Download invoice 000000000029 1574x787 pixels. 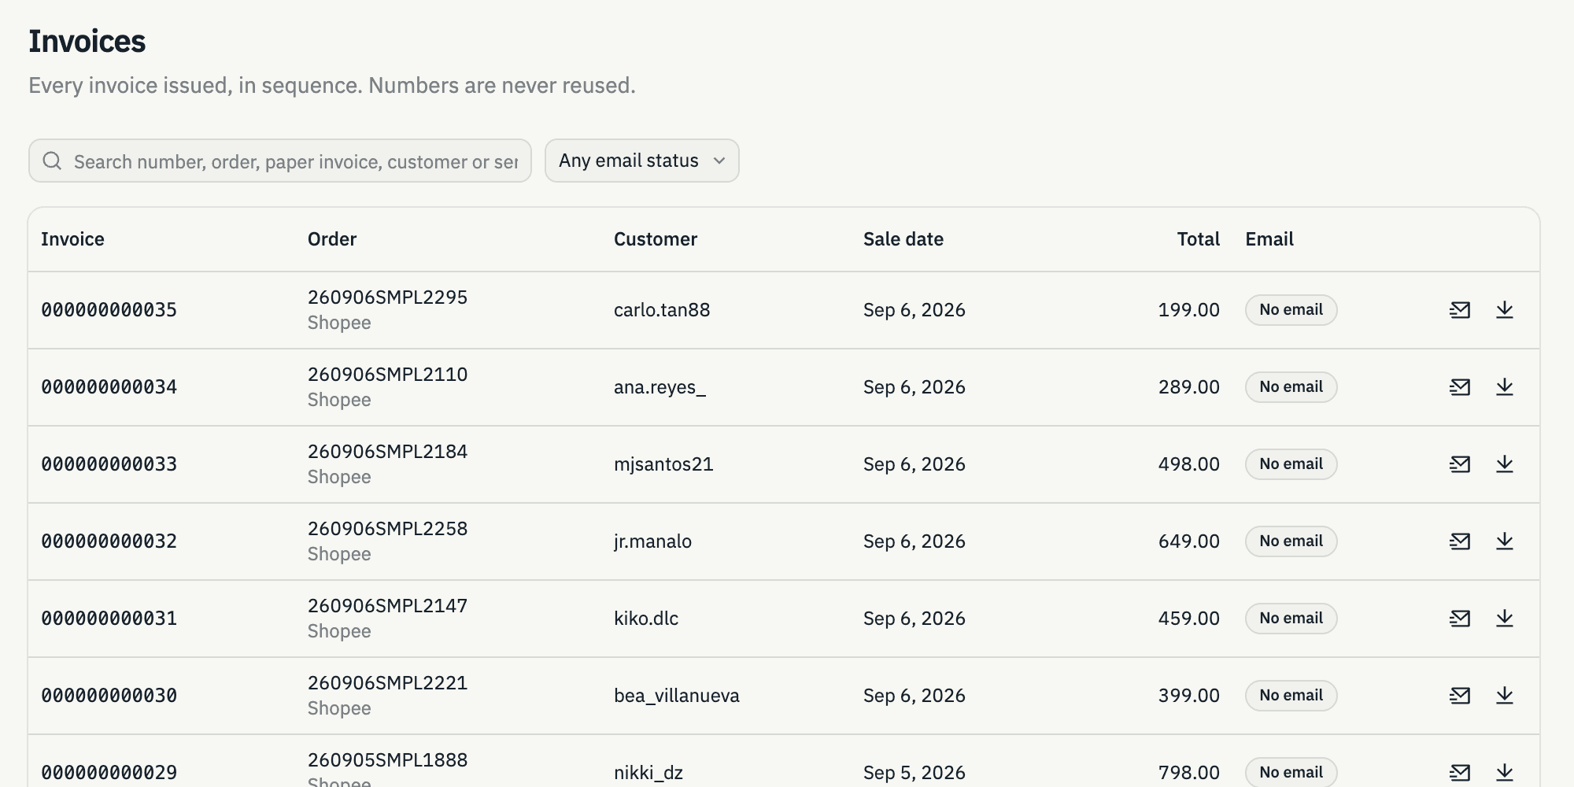pos(1505,773)
